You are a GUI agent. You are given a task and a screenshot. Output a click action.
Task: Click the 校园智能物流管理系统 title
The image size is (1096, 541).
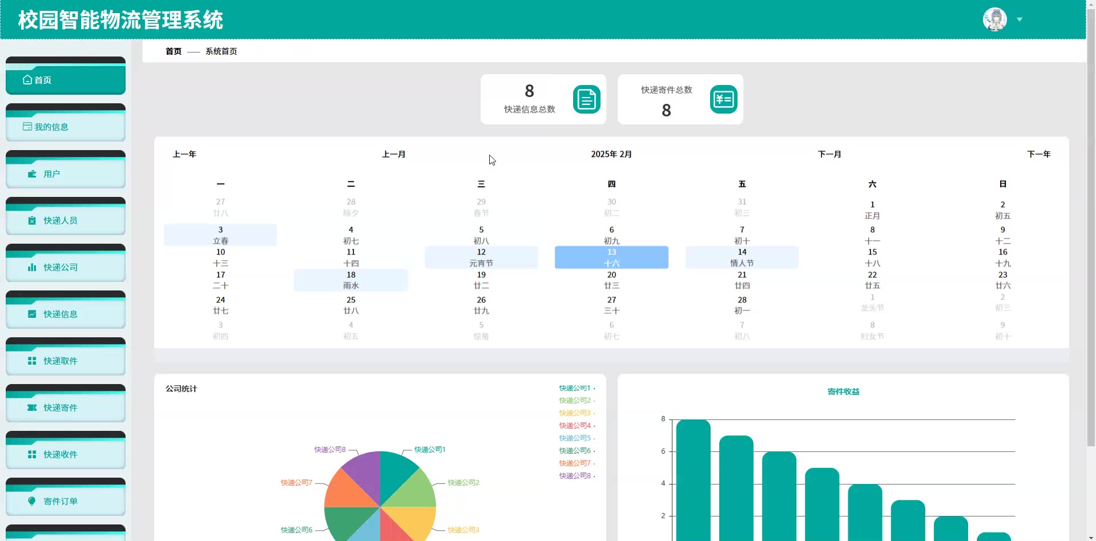pos(120,20)
